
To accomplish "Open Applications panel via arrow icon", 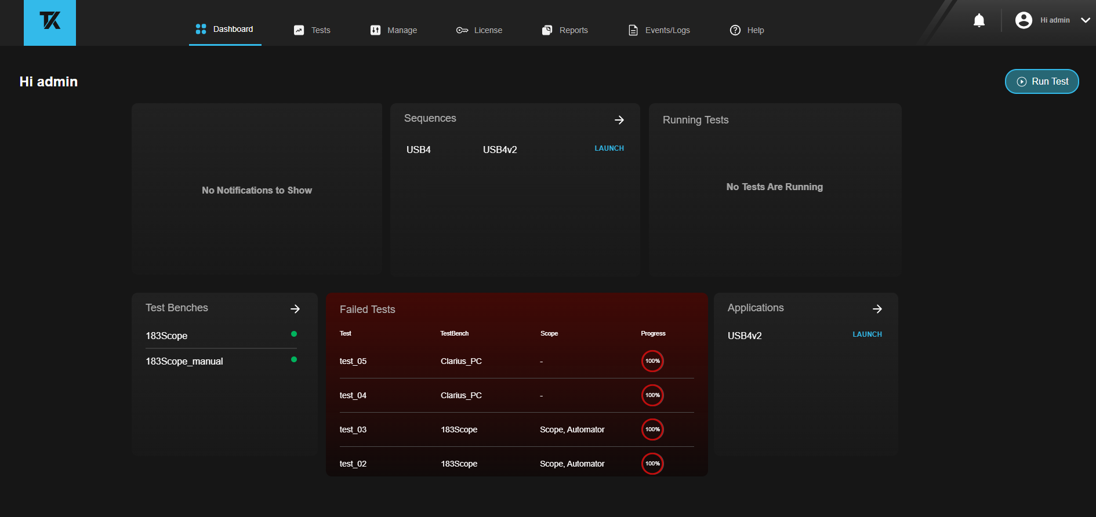I will click(x=877, y=309).
